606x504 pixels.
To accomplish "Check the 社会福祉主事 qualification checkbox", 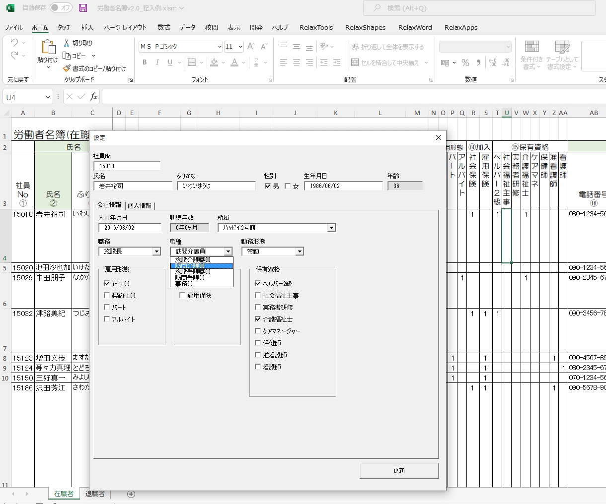I will click(x=258, y=296).
